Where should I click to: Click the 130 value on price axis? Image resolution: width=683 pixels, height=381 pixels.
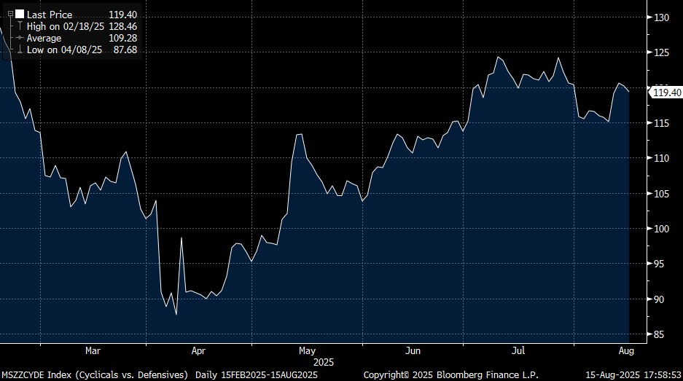coord(661,17)
